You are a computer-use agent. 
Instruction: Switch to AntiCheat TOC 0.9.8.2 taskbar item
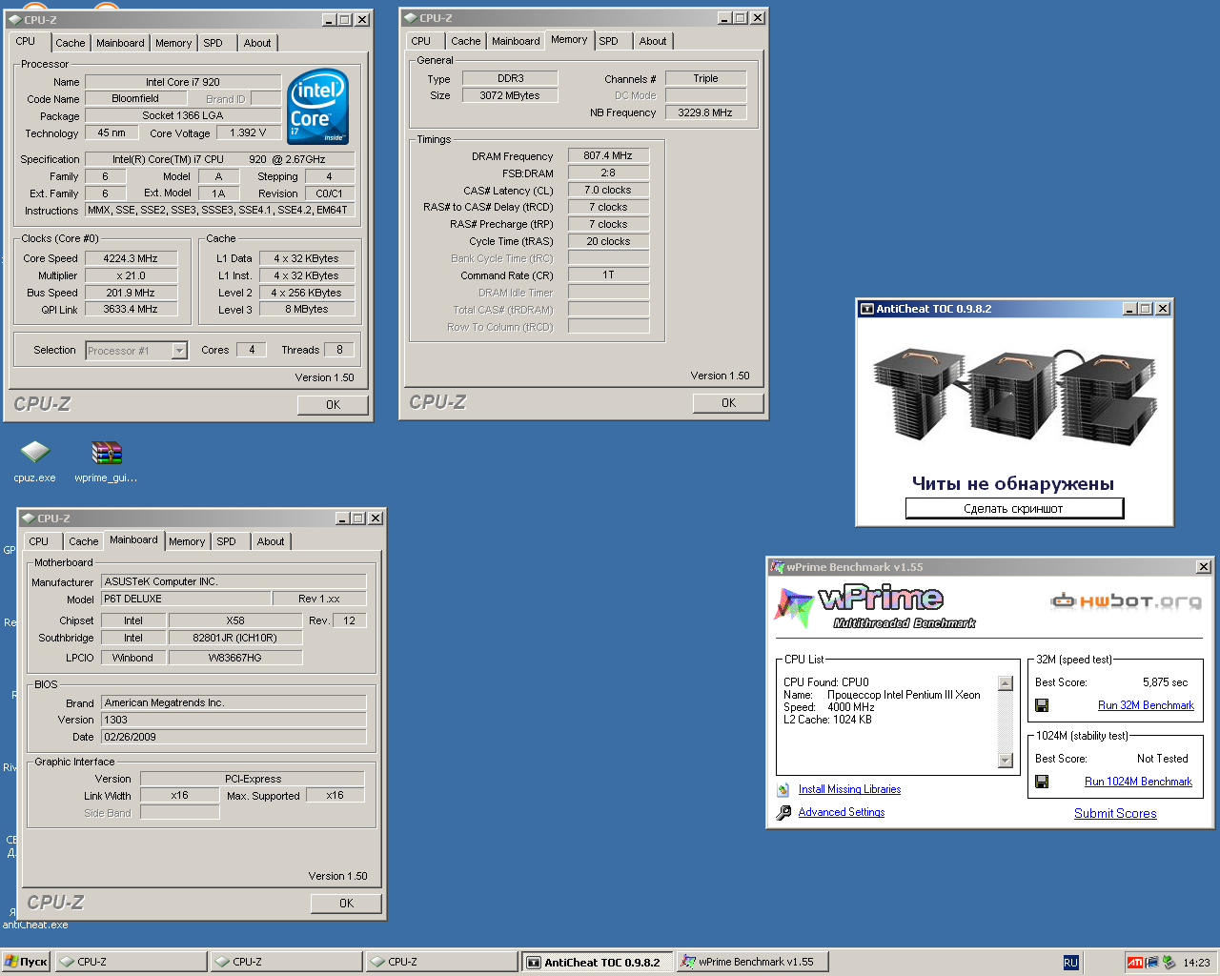[x=599, y=962]
